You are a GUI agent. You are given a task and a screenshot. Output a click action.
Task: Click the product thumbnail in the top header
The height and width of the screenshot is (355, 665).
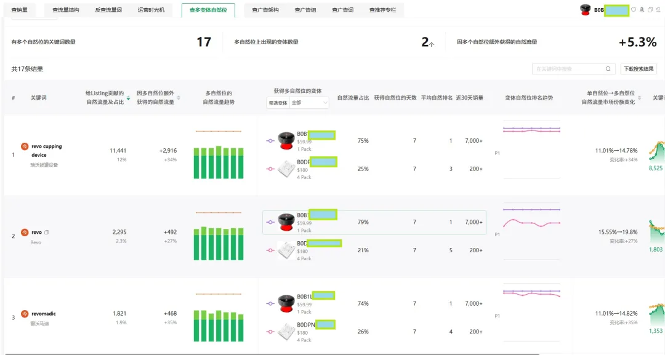586,10
